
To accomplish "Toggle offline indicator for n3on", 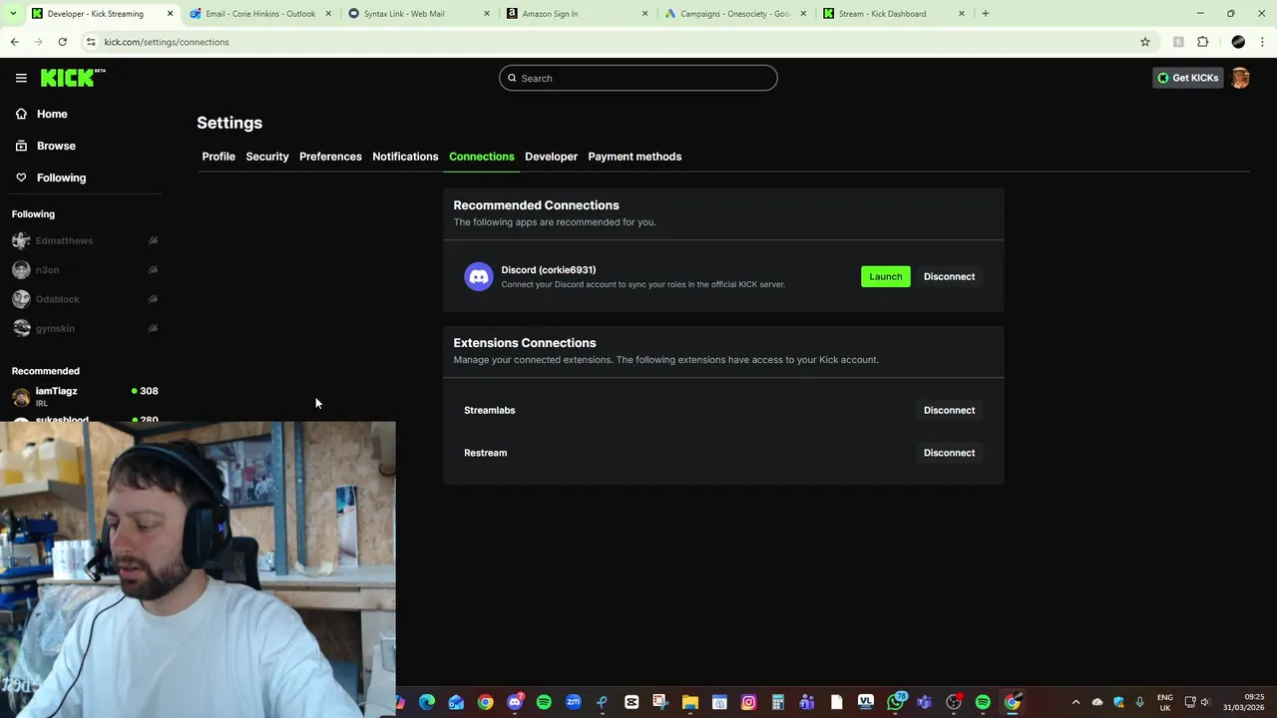I will tap(153, 270).
